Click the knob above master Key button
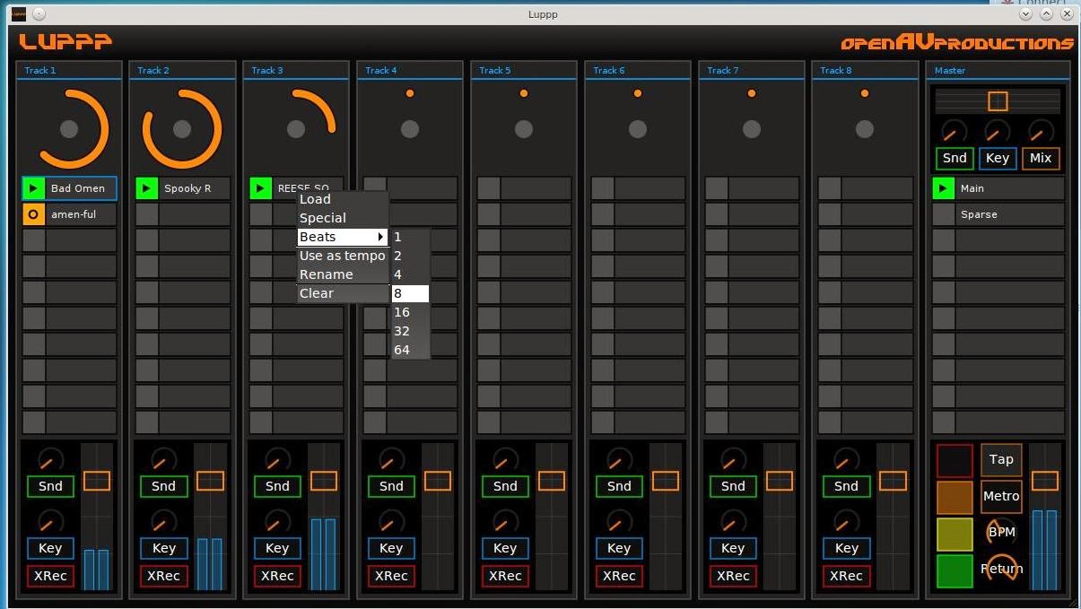 click(x=998, y=132)
